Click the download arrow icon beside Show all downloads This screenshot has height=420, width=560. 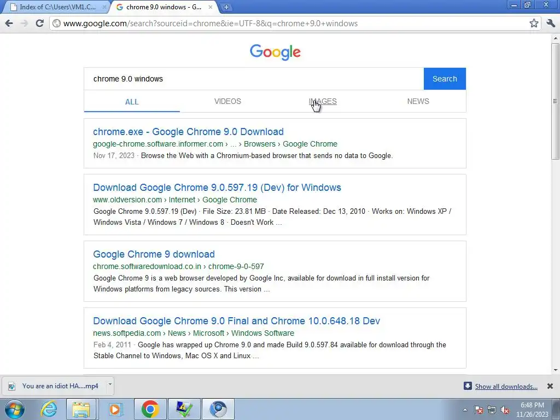(468, 386)
